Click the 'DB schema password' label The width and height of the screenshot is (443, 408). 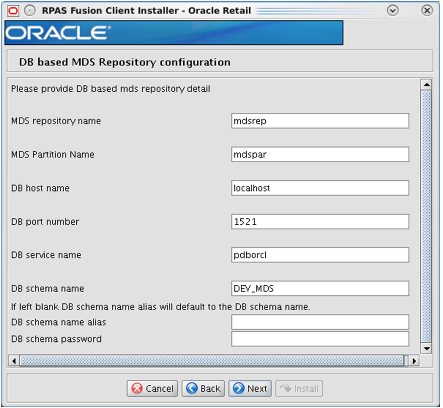click(x=56, y=339)
